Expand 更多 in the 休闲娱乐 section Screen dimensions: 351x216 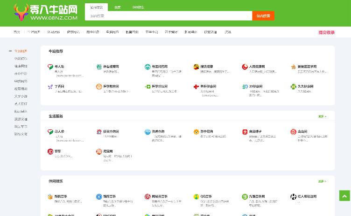[322, 181]
